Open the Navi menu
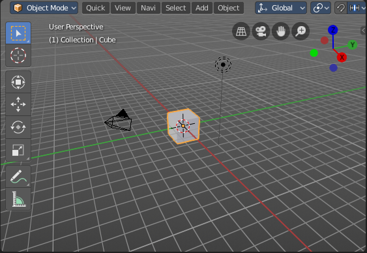 click(149, 8)
